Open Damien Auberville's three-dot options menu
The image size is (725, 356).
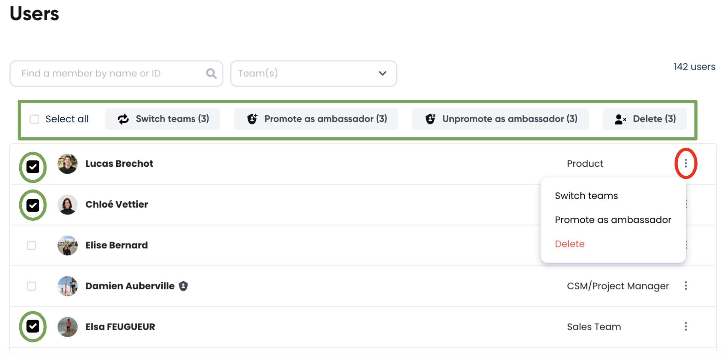[x=686, y=286]
